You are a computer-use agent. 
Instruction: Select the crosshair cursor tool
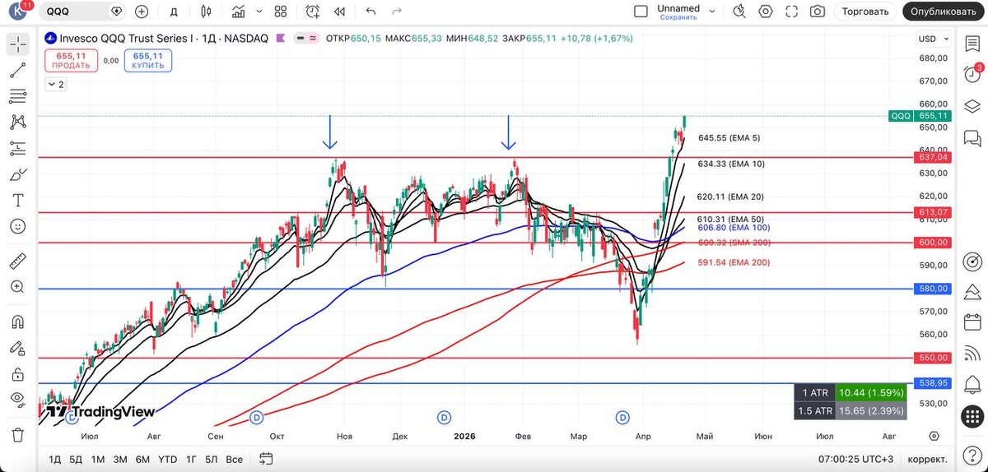(x=17, y=45)
